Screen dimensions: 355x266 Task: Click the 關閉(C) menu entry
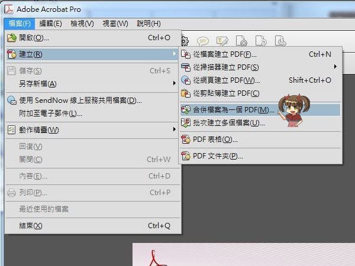(x=93, y=160)
